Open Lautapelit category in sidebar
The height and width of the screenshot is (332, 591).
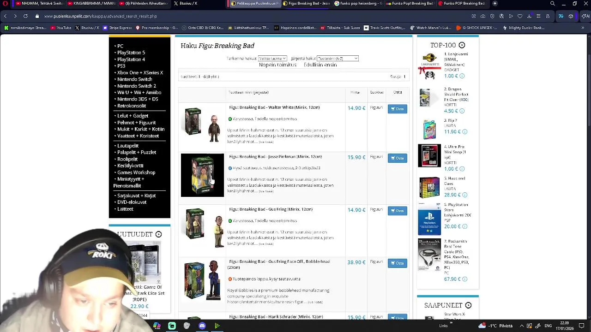[128, 146]
